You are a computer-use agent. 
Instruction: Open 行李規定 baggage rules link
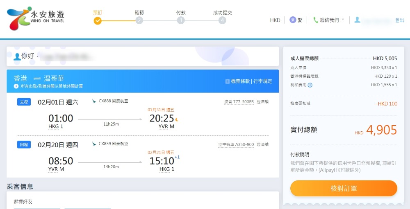[262, 81]
